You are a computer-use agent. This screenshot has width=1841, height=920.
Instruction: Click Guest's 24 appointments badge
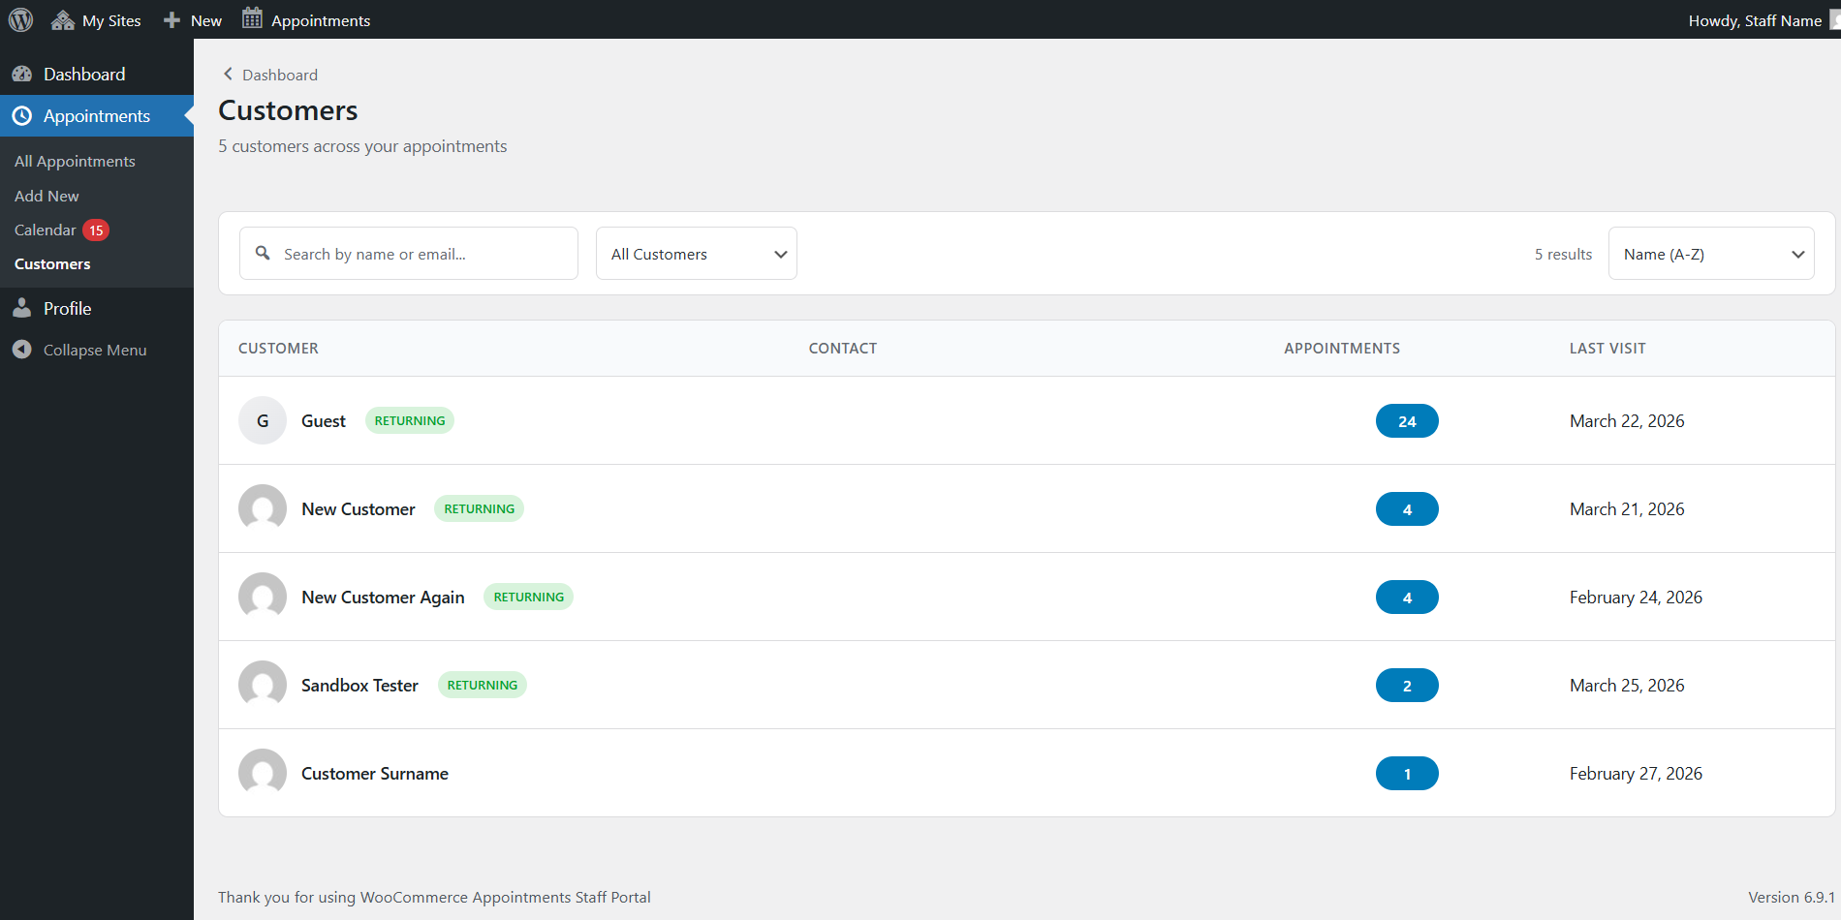[1407, 420]
